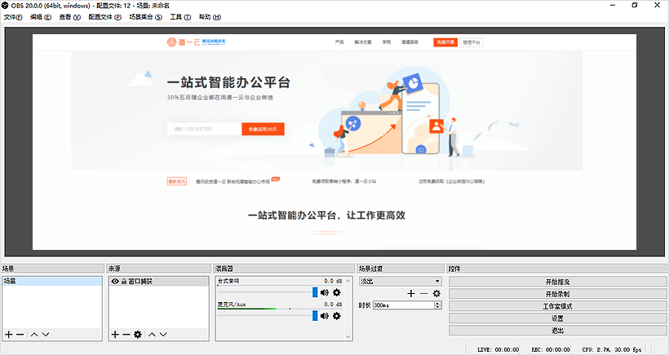Screen dimensions: 669x355
Task: Remove the selected scene with minus icon
Action: (20, 335)
